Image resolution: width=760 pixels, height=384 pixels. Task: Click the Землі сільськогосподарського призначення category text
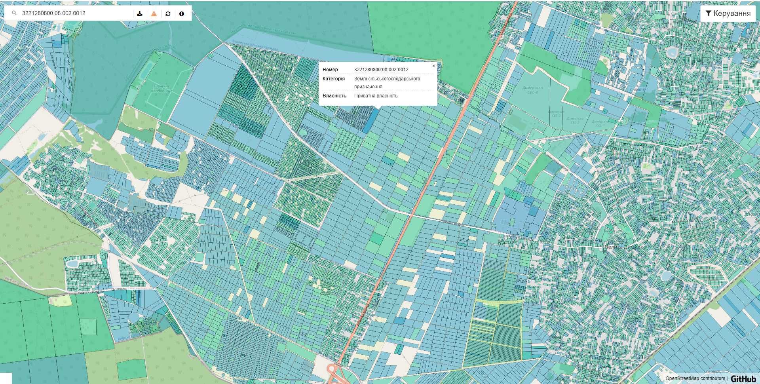(x=387, y=82)
